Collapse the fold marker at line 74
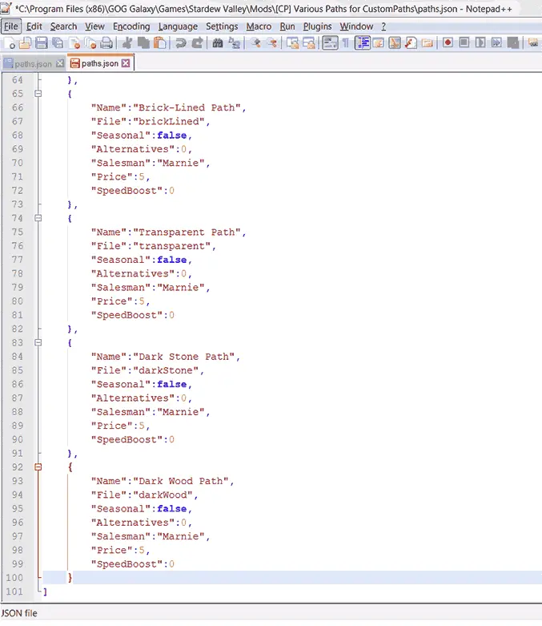Screen dimensions: 542x626 tap(38, 218)
